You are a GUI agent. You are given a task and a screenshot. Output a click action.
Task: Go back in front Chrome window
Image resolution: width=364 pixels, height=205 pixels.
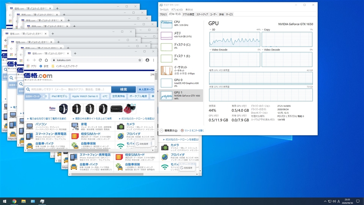pos(28,60)
